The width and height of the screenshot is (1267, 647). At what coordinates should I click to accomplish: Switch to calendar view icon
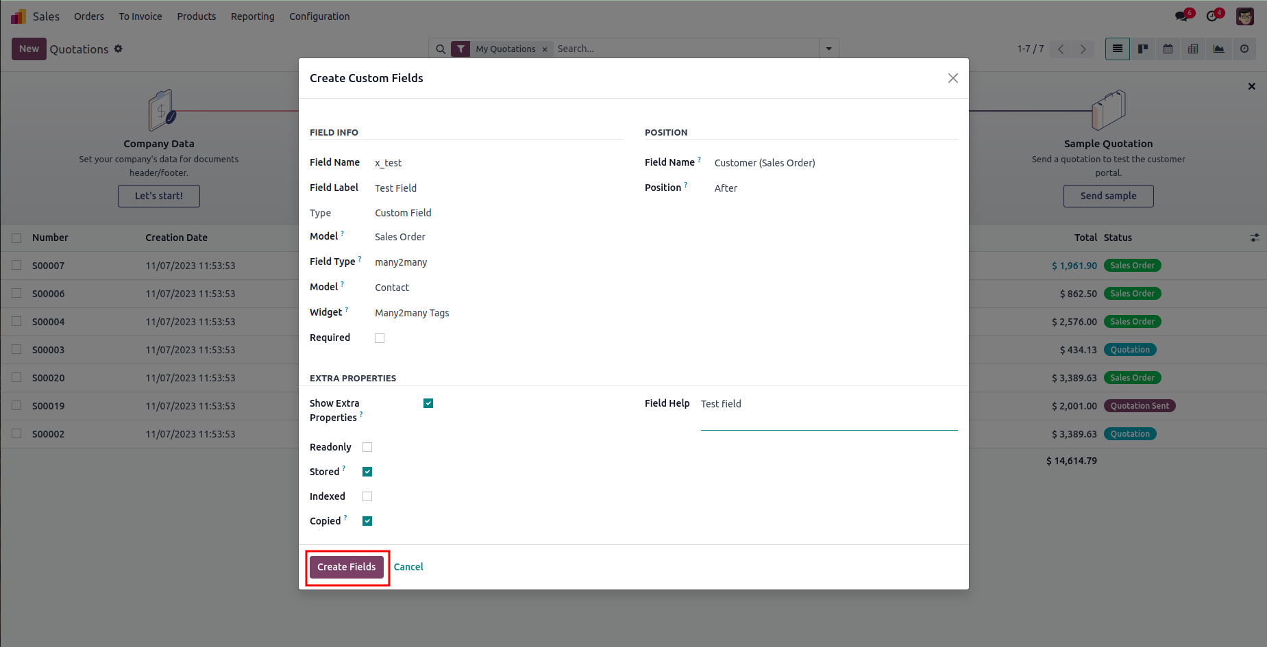pyautogui.click(x=1168, y=49)
